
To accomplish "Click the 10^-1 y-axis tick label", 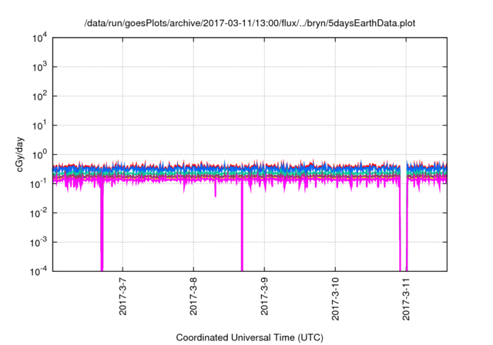I will 39,184.
